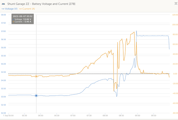Click the 7. Sep 05:00 time axis label

click(x=8, y=116)
